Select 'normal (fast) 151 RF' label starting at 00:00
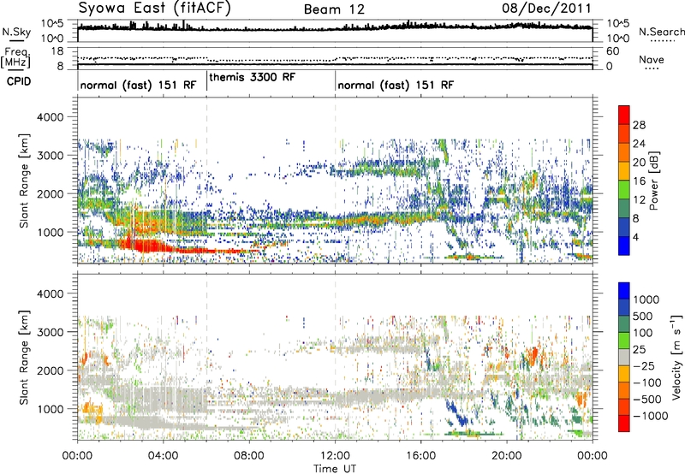Image resolution: width=685 pixels, height=474 pixels. 138,85
